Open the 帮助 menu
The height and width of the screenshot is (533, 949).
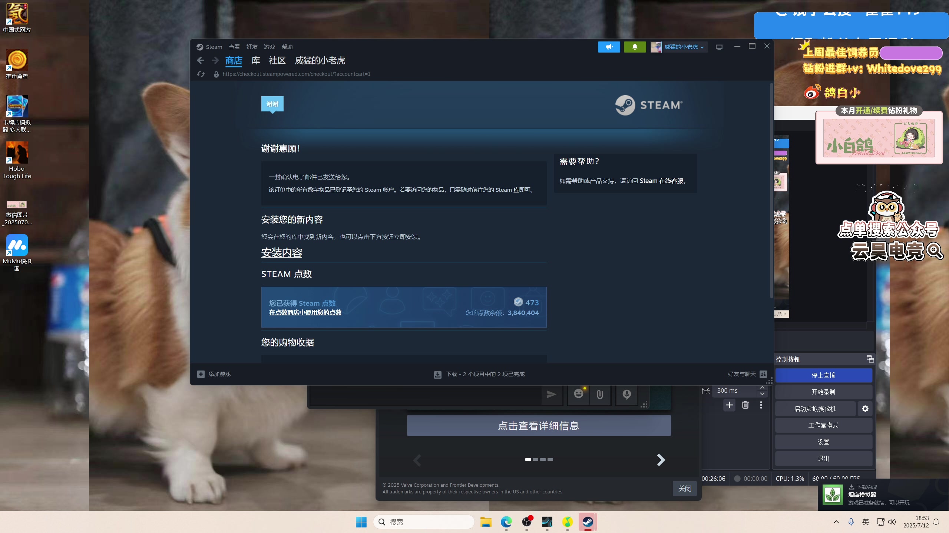pyautogui.click(x=287, y=47)
